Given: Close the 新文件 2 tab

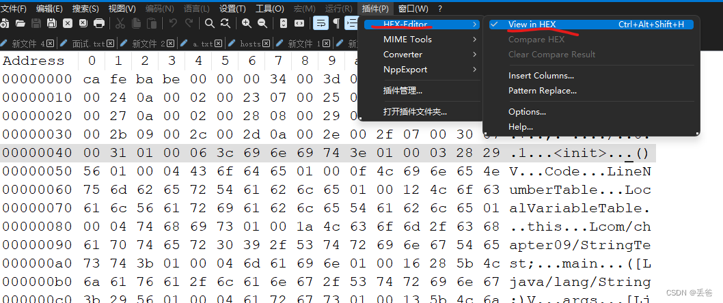Looking at the screenshot, I should [171, 44].
